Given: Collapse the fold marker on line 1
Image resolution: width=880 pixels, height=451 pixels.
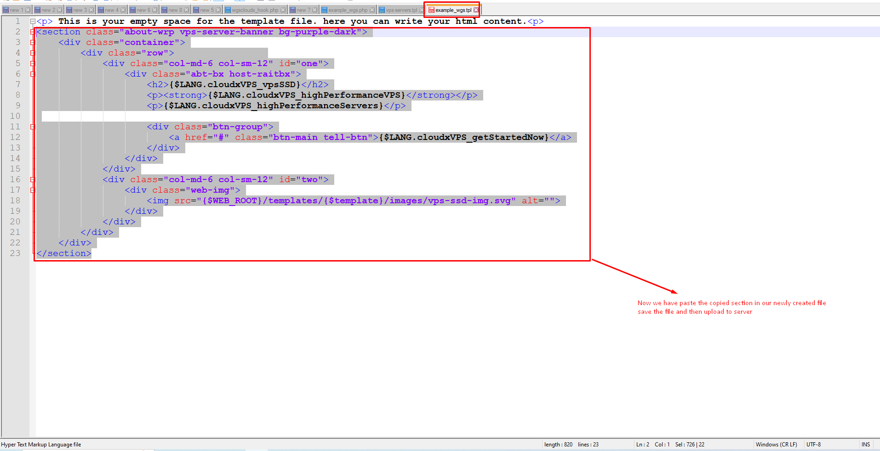Looking at the screenshot, I should (x=33, y=21).
